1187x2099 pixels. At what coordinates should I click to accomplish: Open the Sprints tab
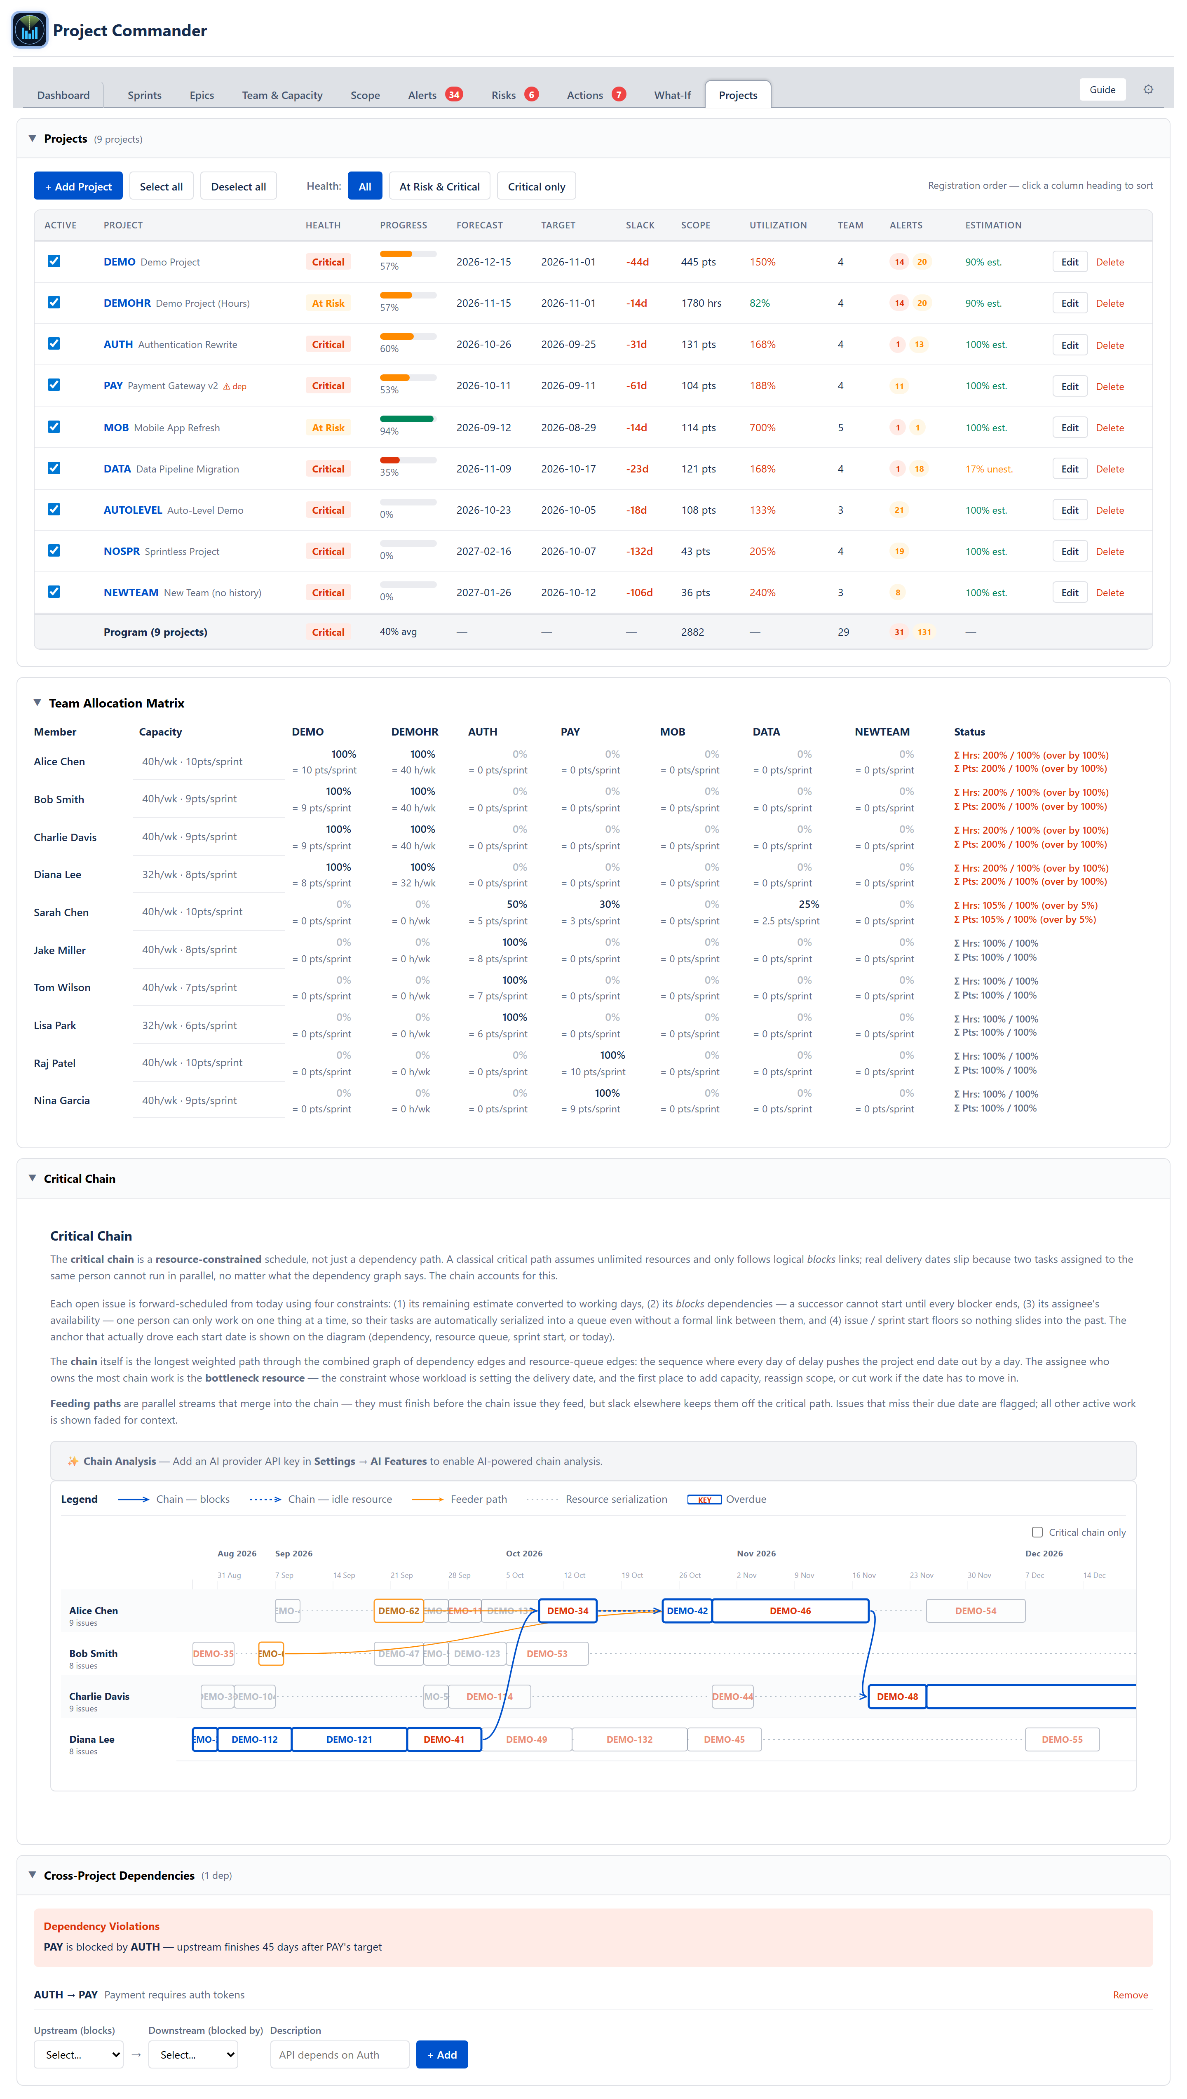coord(144,95)
